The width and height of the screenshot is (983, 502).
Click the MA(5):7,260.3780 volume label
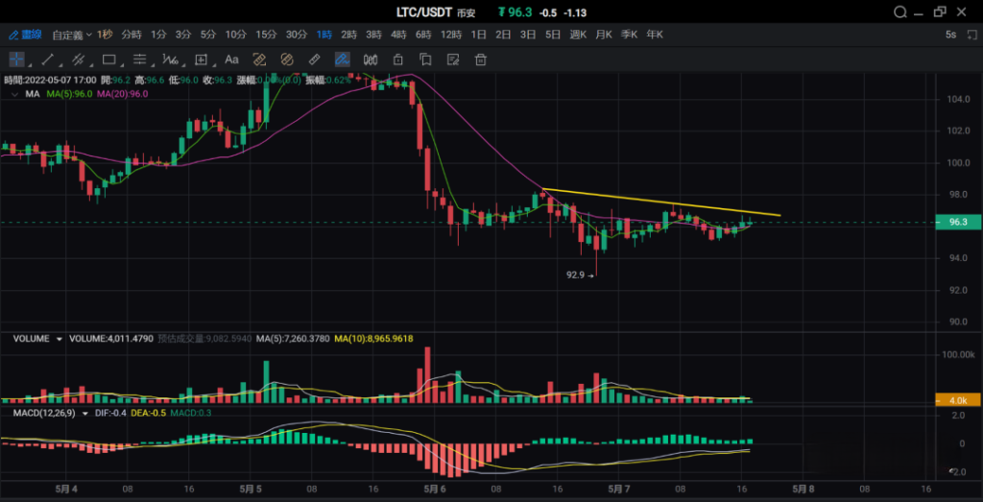tap(293, 339)
